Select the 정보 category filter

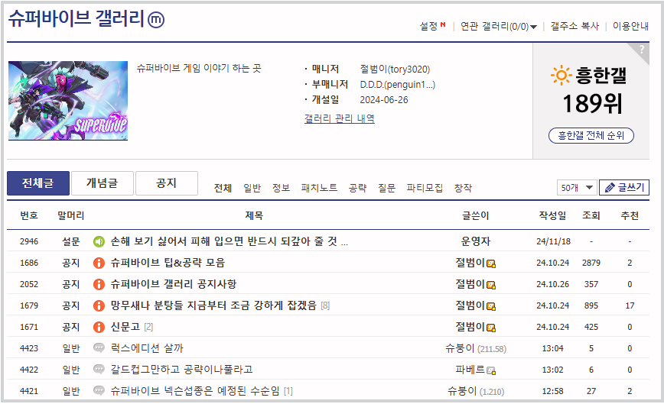(x=281, y=188)
